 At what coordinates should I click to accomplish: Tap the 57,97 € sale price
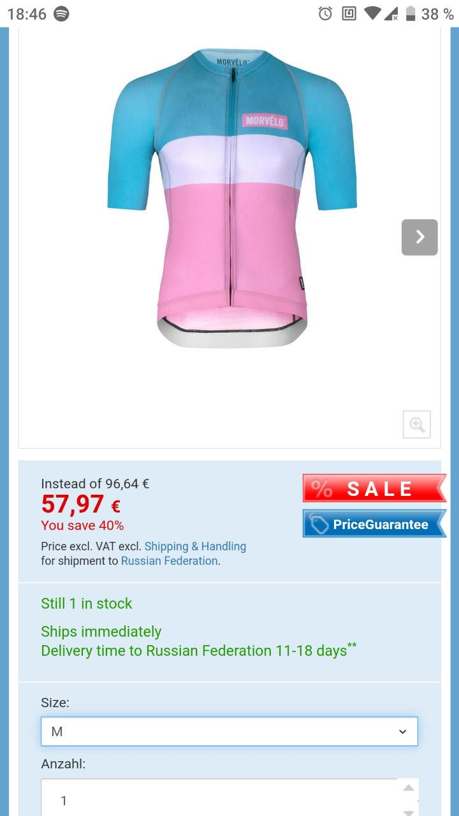(x=81, y=505)
